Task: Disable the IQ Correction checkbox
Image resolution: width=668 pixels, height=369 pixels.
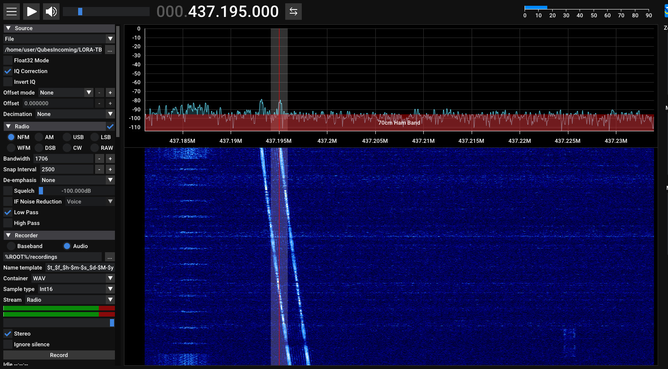Action: click(x=8, y=71)
